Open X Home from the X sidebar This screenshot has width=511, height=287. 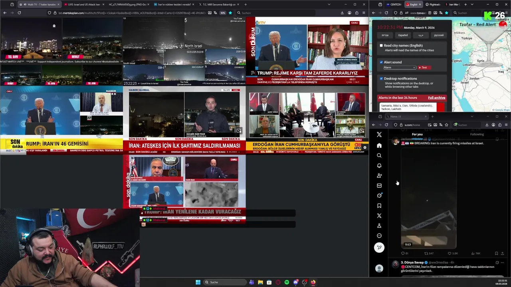pyautogui.click(x=379, y=145)
